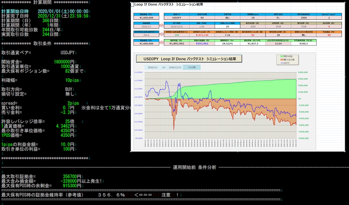Select the Spread (pips) header cell
Image resolution: width=349 pixels, height=205 pixels.
pos(329,14)
